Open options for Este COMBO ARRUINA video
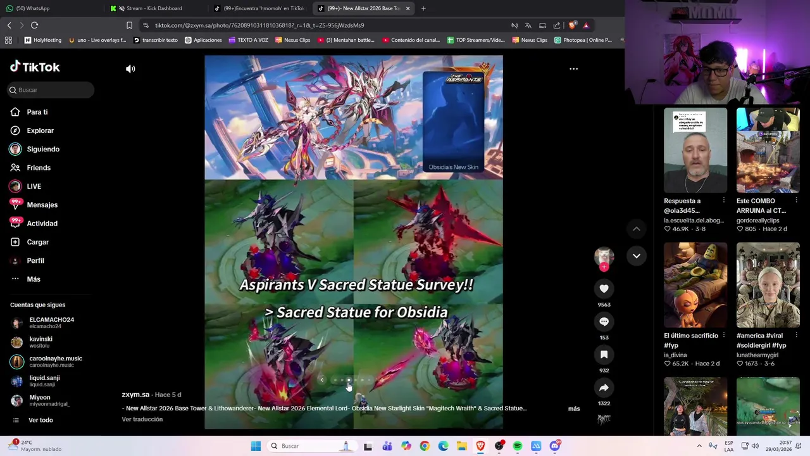This screenshot has height=456, width=810. (x=796, y=200)
